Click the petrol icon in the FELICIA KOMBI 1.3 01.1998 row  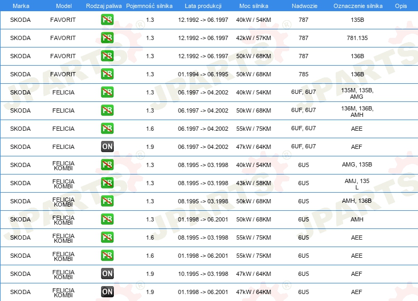click(107, 219)
